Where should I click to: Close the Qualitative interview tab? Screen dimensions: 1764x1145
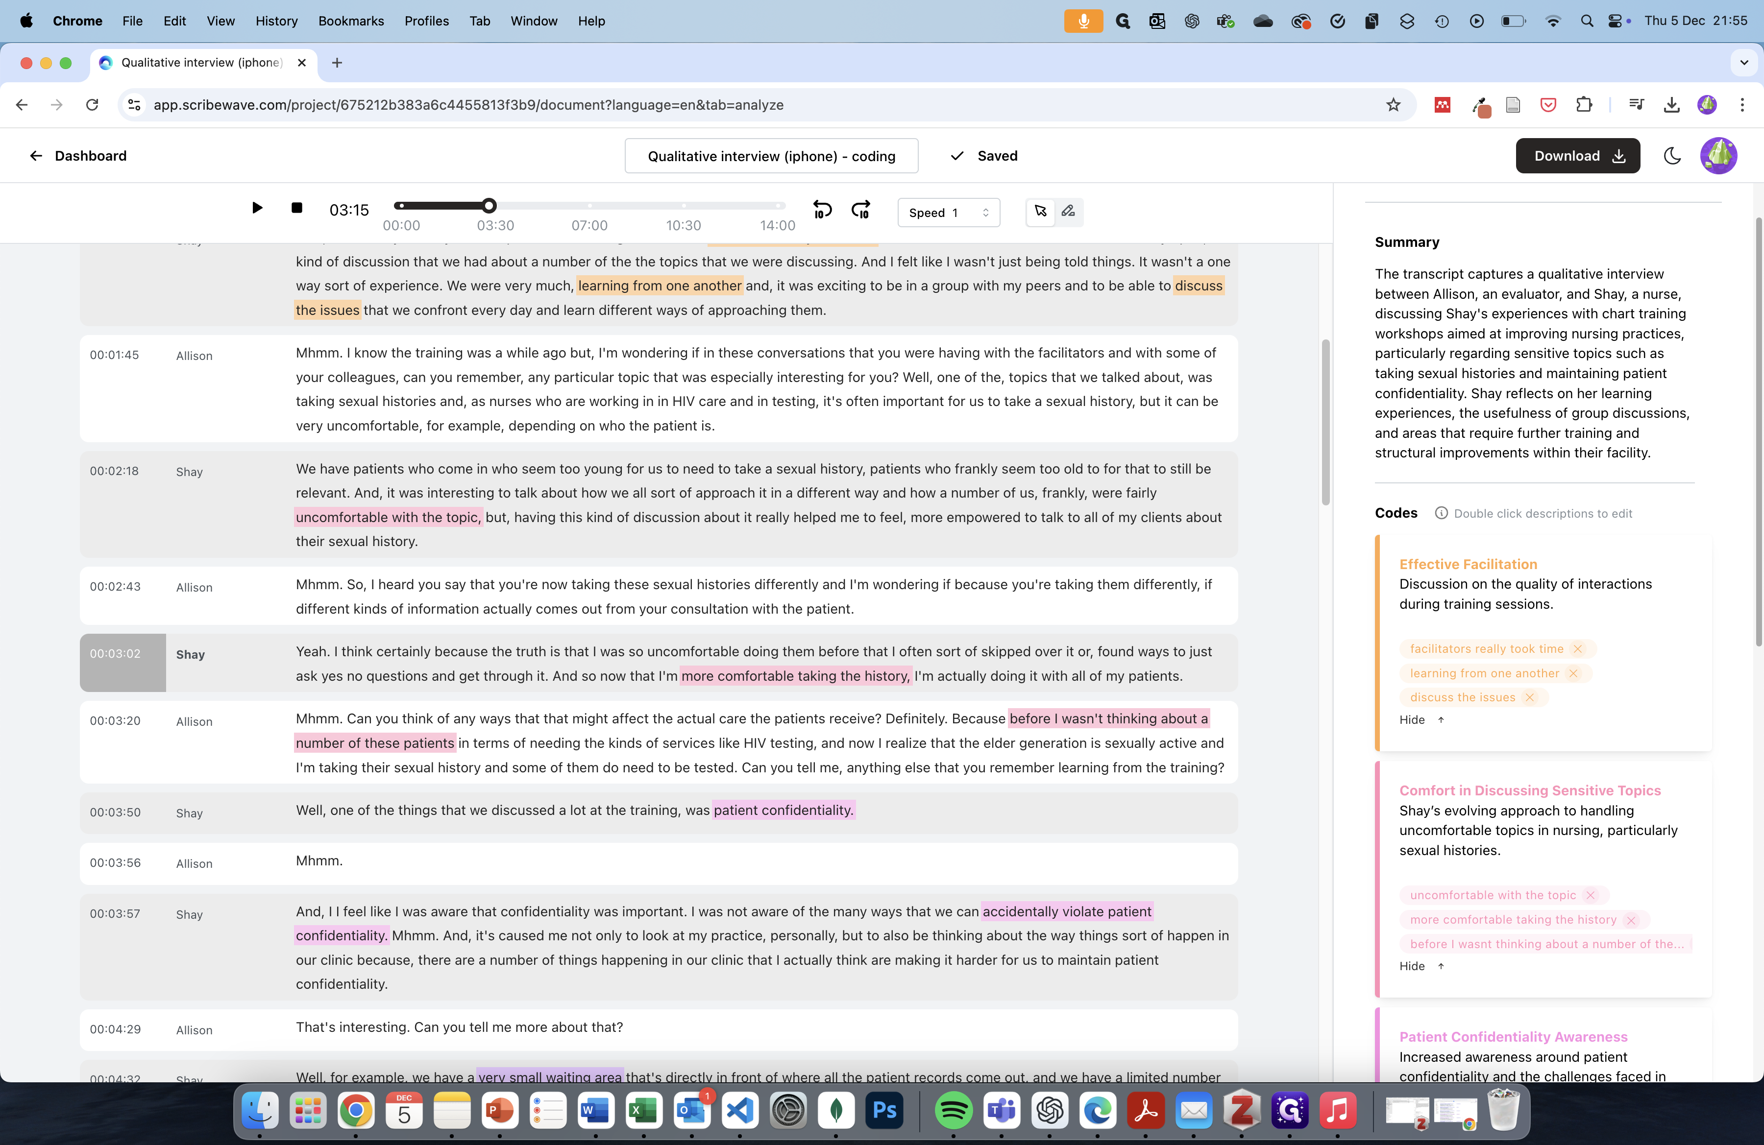[302, 62]
